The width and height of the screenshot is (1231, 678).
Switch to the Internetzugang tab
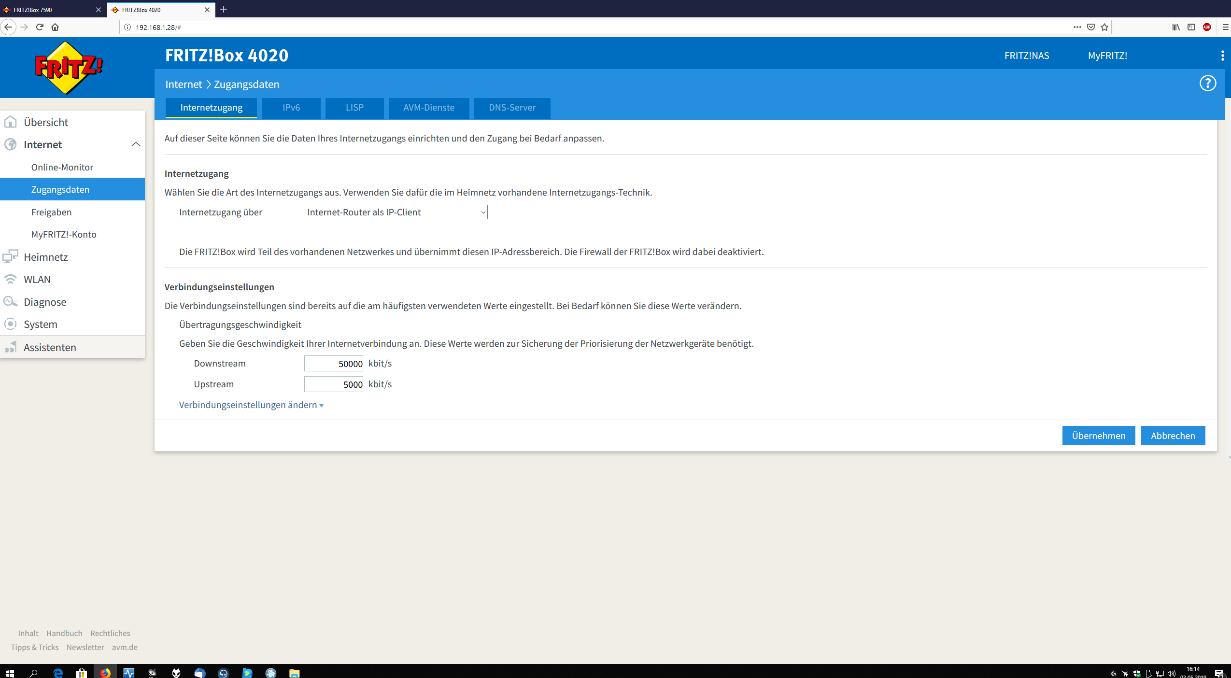tap(211, 108)
